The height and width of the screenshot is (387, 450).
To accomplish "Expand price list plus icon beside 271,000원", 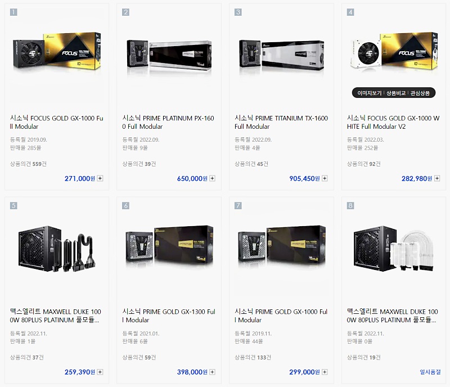I will click(x=100, y=178).
